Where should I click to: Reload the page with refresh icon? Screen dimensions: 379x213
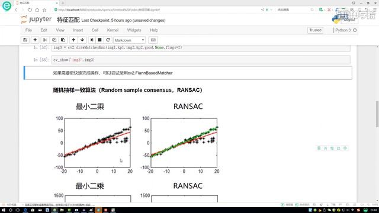click(x=30, y=10)
